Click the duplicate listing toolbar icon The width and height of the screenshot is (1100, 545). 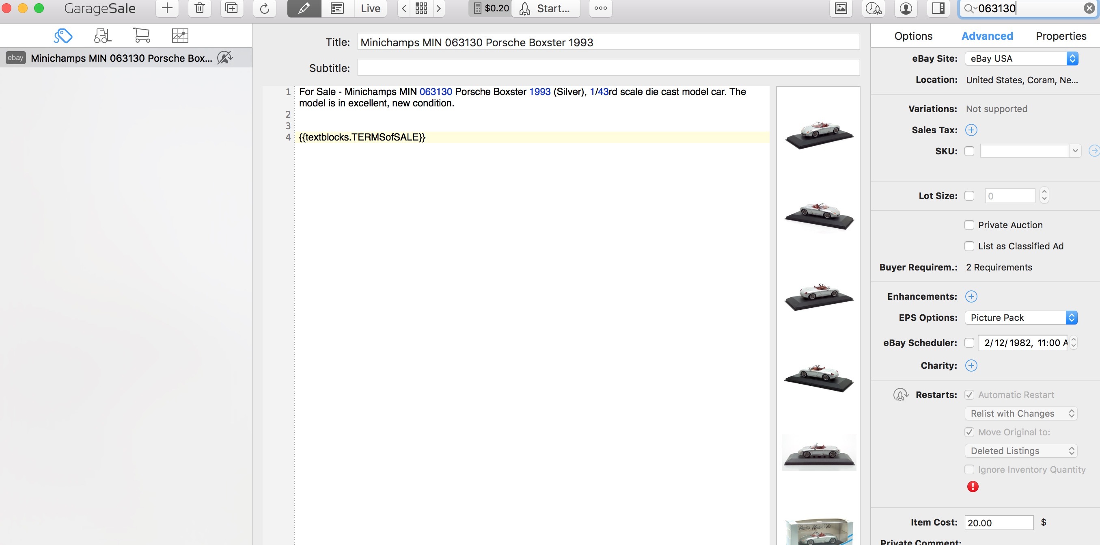point(231,8)
